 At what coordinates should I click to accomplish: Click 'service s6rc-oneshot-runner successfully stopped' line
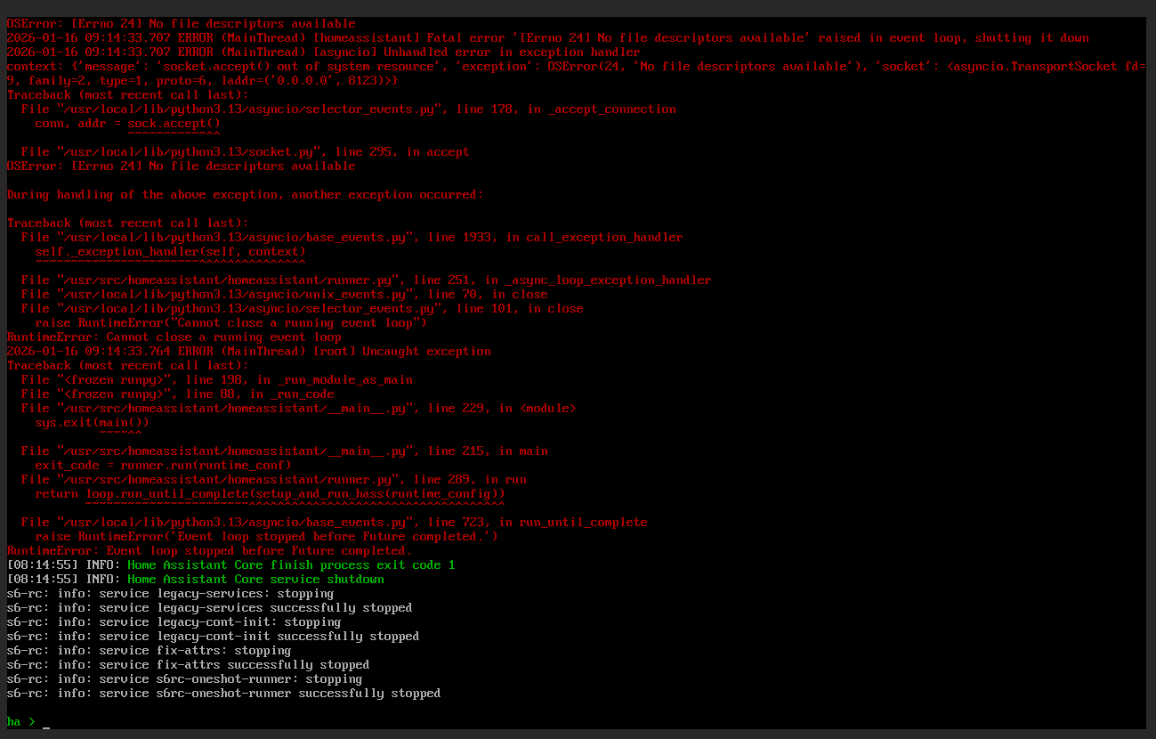[x=223, y=694]
